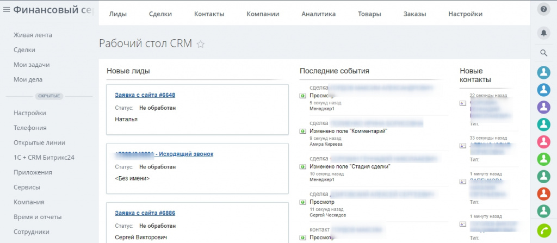Select the pink user avatar
This screenshot has width=557, height=243.
[x=543, y=142]
